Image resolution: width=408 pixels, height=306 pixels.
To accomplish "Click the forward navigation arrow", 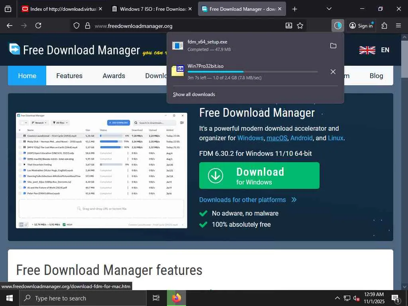I will pyautogui.click(x=24, y=25).
